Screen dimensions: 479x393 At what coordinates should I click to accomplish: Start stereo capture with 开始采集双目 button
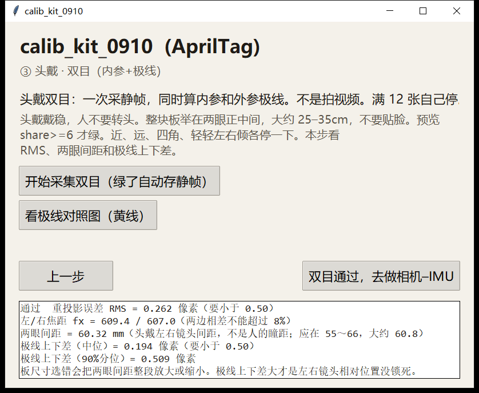pyautogui.click(x=119, y=181)
